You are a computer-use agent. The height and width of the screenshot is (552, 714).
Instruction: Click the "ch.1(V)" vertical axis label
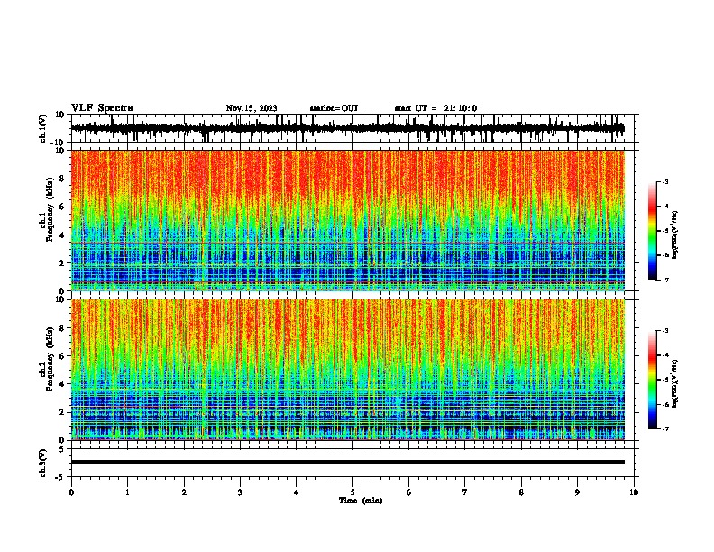43,128
